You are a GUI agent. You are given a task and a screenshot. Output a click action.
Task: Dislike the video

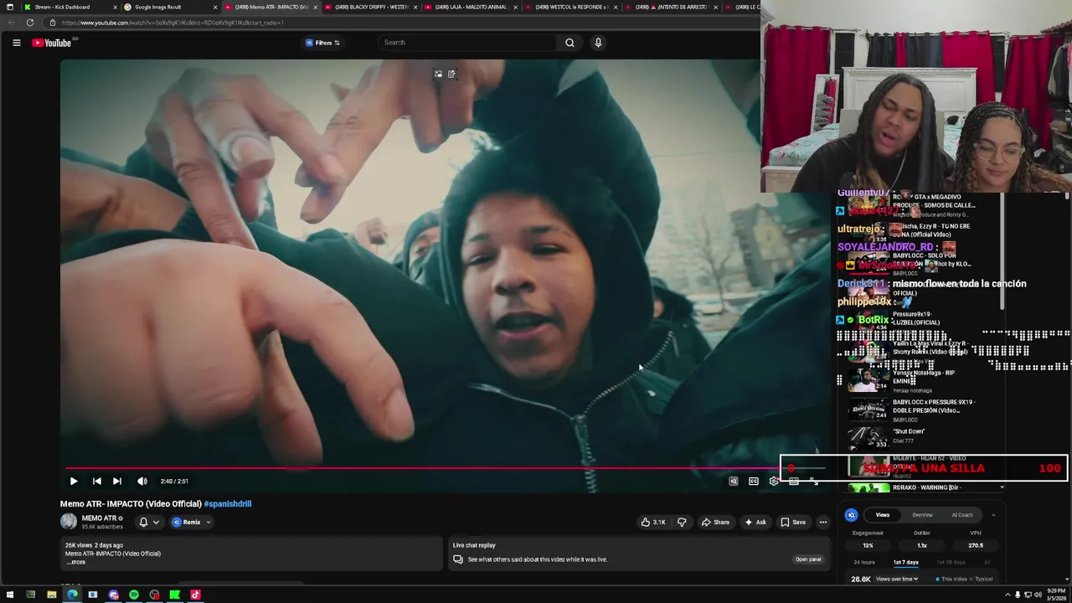tap(682, 522)
